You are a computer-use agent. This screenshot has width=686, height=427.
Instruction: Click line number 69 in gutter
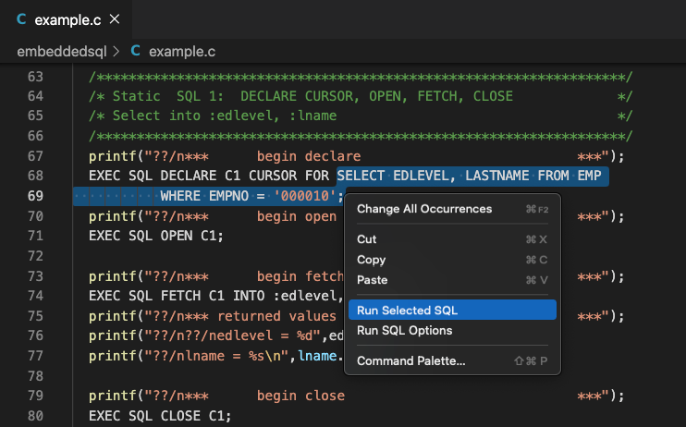[35, 196]
